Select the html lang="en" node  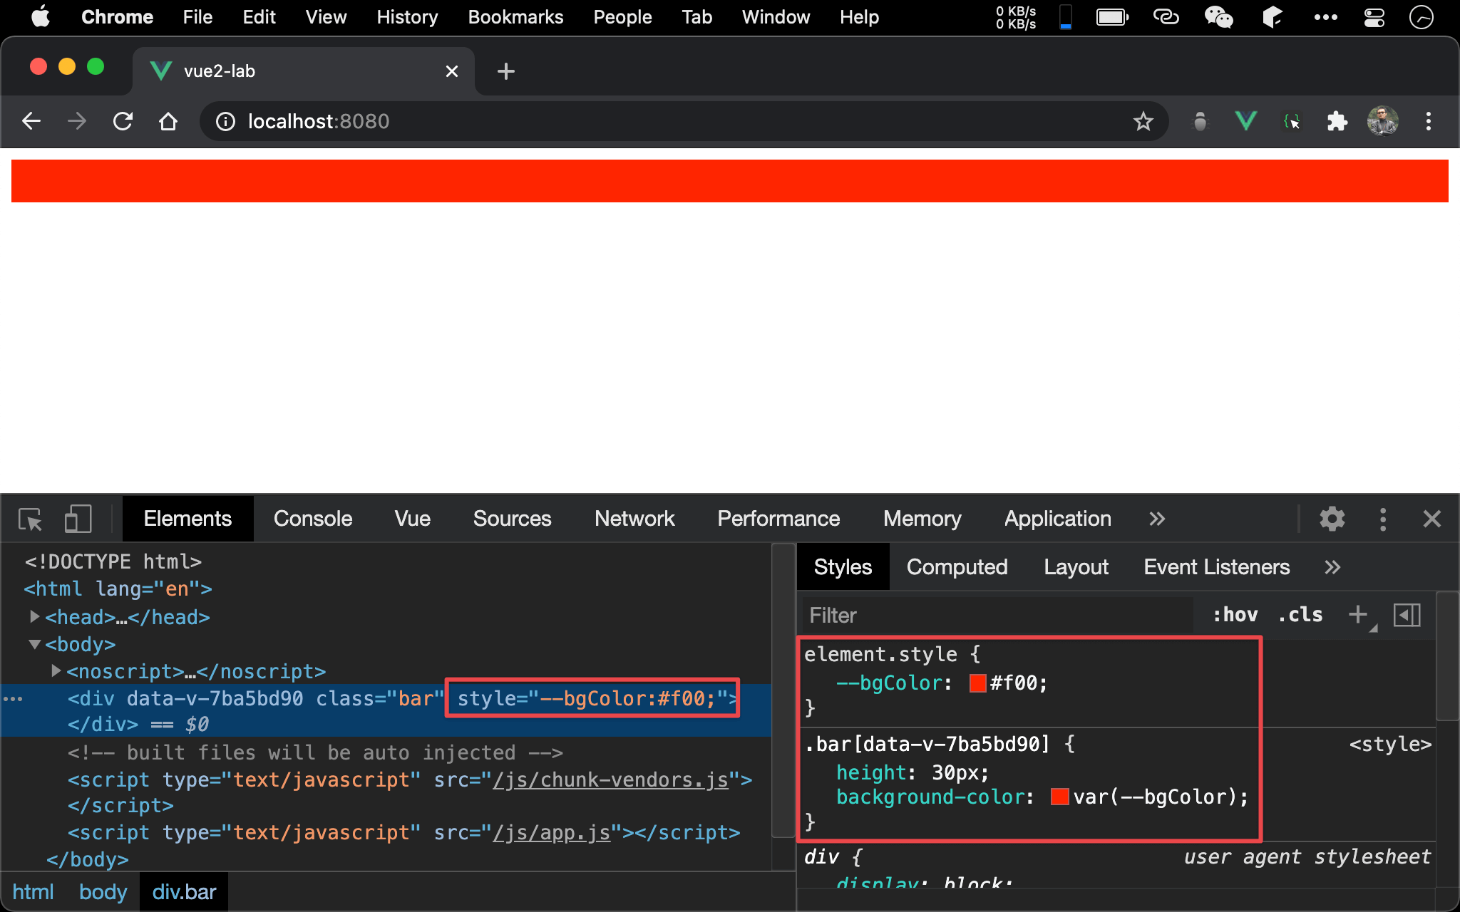pos(118,589)
